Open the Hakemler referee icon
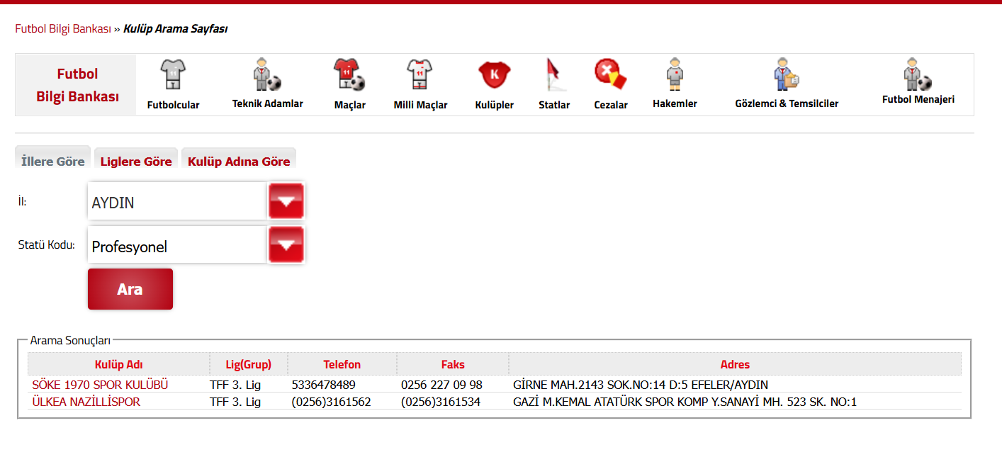1002x457 pixels. click(674, 73)
